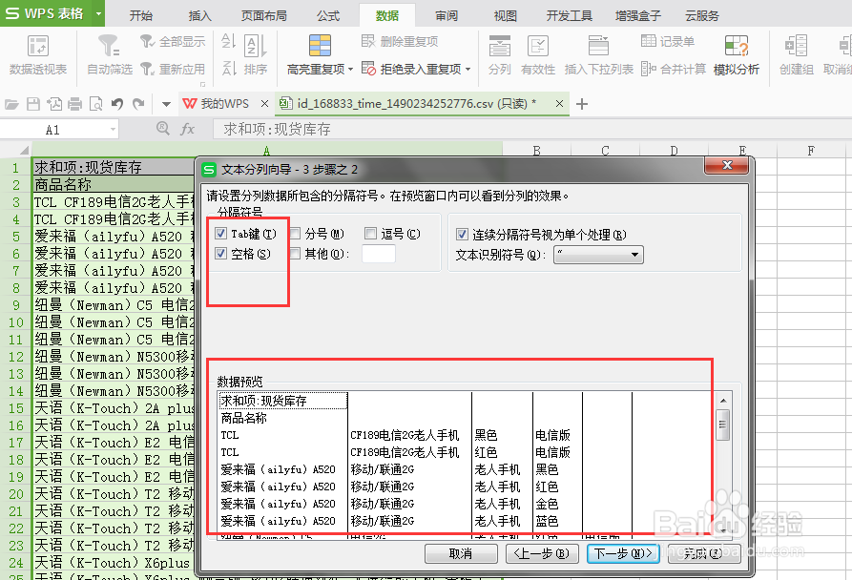The height and width of the screenshot is (580, 852).
Task: Open 模拟分析 what-if analysis
Action: click(x=737, y=54)
